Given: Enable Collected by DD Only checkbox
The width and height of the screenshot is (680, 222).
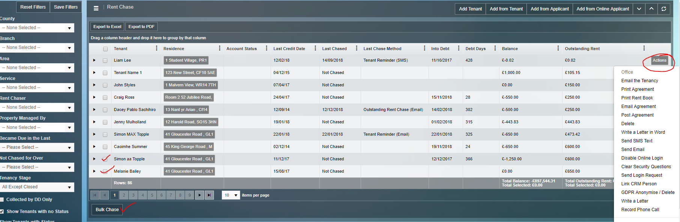Looking at the screenshot, I should pyautogui.click(x=2, y=200).
